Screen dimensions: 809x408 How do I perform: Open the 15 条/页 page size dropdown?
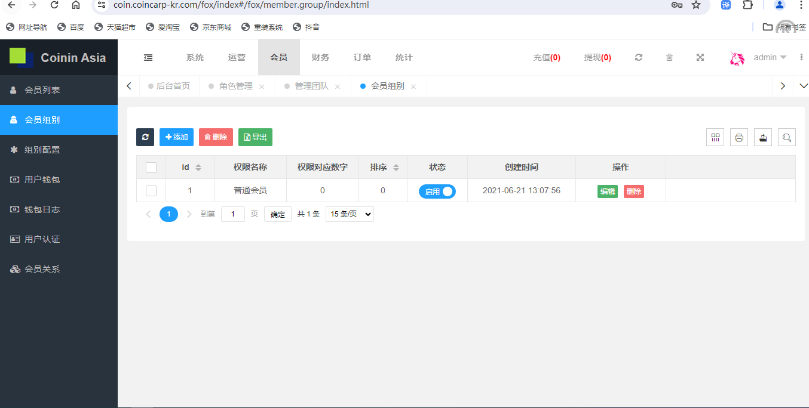(x=350, y=214)
